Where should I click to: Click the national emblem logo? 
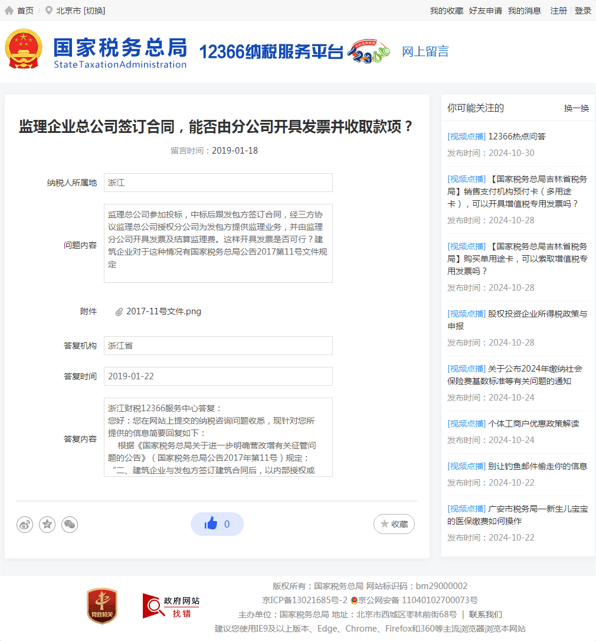[x=24, y=49]
